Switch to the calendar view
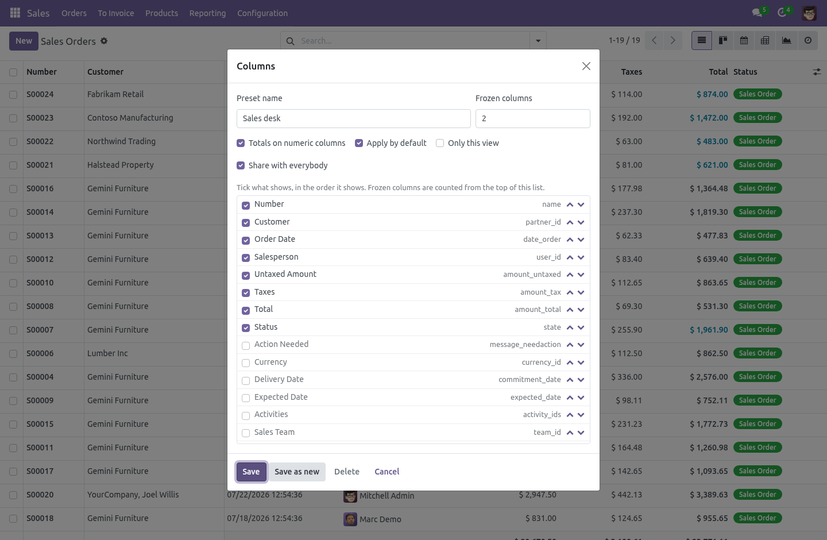The width and height of the screenshot is (827, 540). tap(744, 40)
